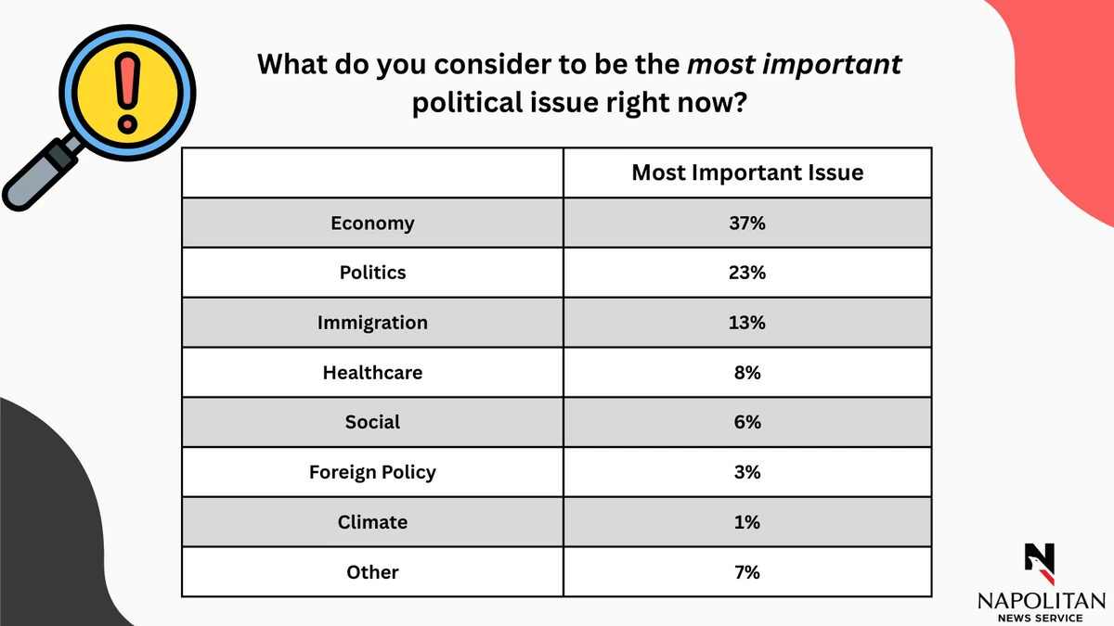The height and width of the screenshot is (626, 1114).
Task: Select the Social row label
Action: click(x=372, y=422)
